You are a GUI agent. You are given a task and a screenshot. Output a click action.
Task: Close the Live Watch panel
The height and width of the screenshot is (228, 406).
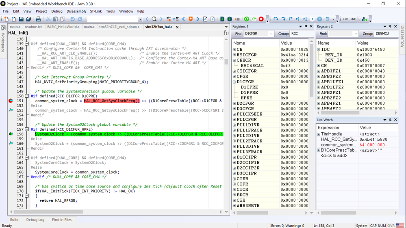[395, 120]
